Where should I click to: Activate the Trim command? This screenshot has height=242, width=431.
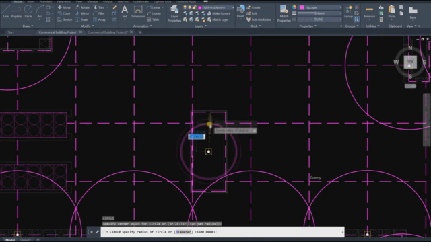pyautogui.click(x=99, y=7)
